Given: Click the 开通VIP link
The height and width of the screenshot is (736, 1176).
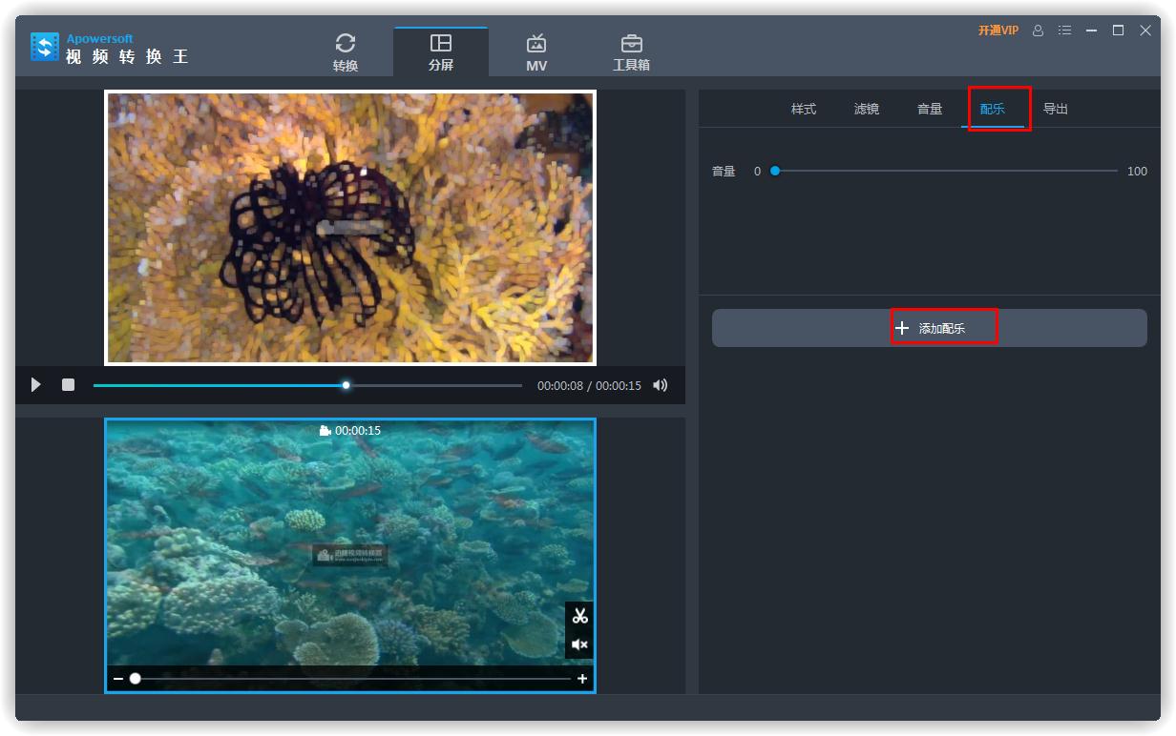Looking at the screenshot, I should click(x=997, y=31).
